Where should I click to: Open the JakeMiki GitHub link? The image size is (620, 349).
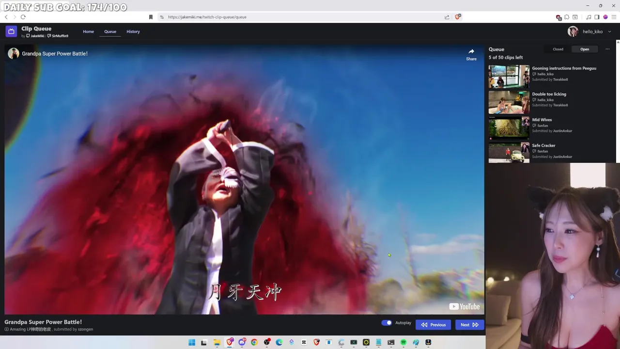click(x=35, y=36)
